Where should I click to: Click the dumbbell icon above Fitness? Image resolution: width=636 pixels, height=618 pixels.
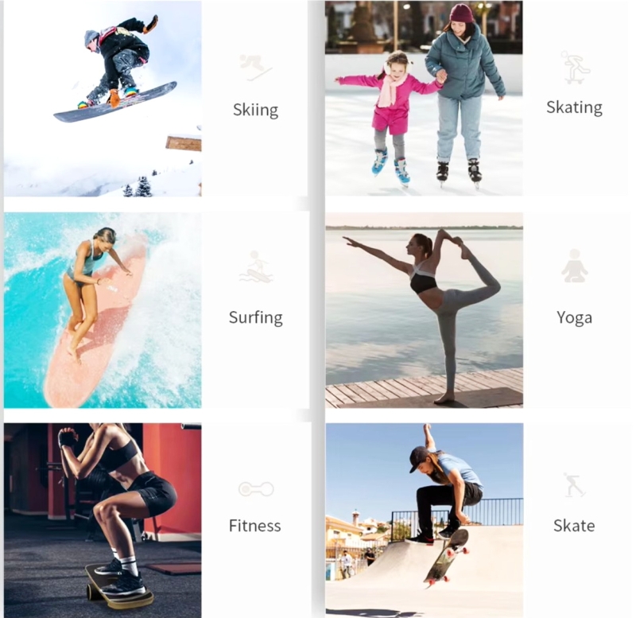(256, 489)
